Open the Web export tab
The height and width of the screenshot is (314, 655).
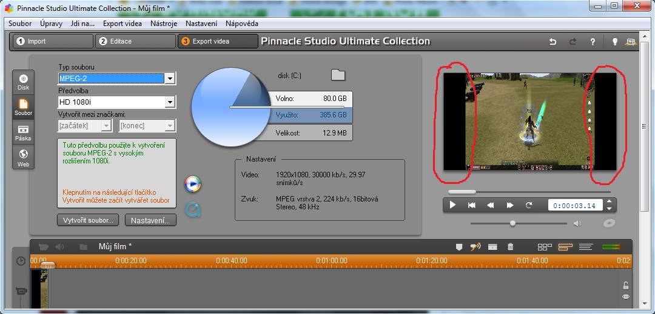tap(24, 159)
